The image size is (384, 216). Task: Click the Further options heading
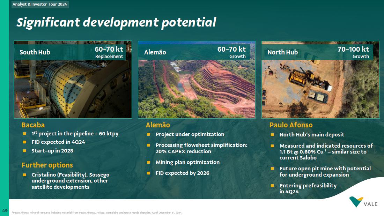click(47, 165)
